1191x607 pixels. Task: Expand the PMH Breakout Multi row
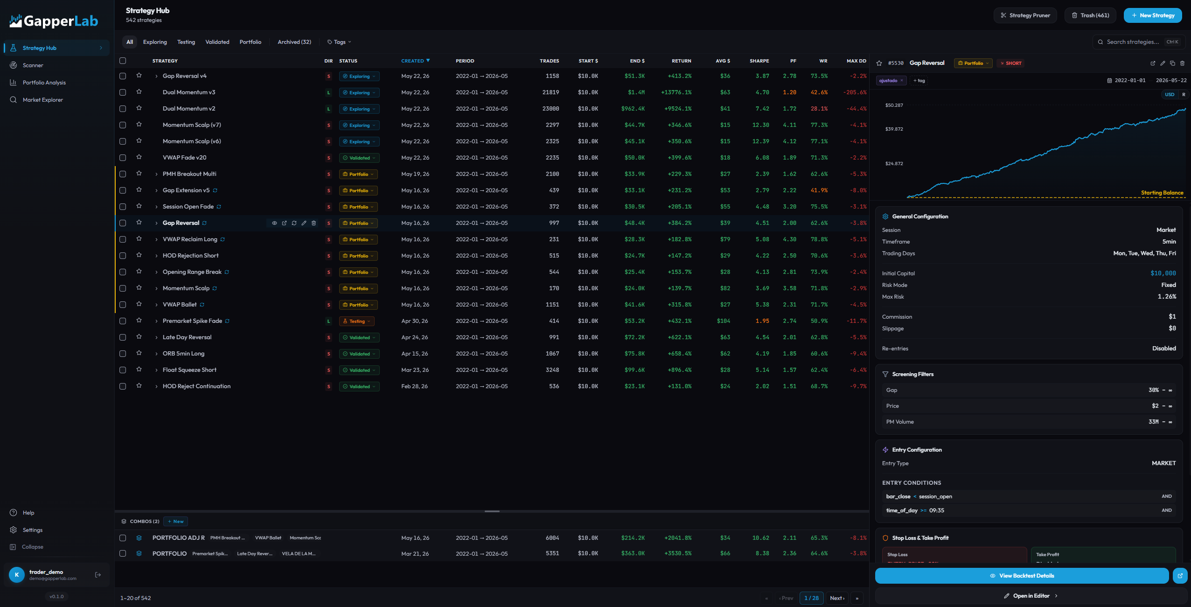[x=156, y=174]
